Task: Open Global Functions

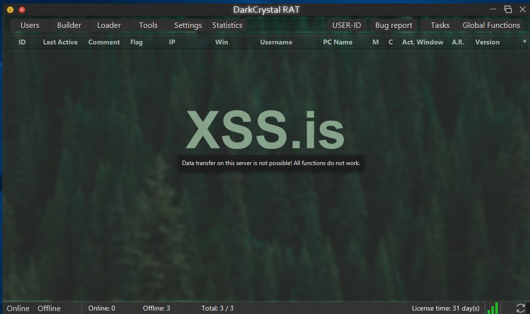Action: pos(491,25)
